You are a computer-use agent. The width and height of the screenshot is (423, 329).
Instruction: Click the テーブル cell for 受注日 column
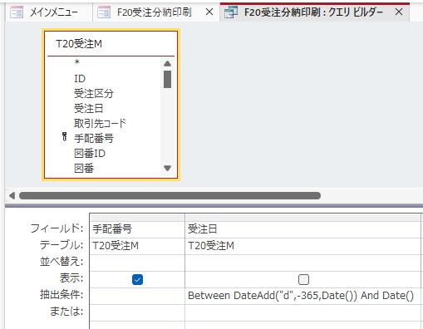(302, 246)
